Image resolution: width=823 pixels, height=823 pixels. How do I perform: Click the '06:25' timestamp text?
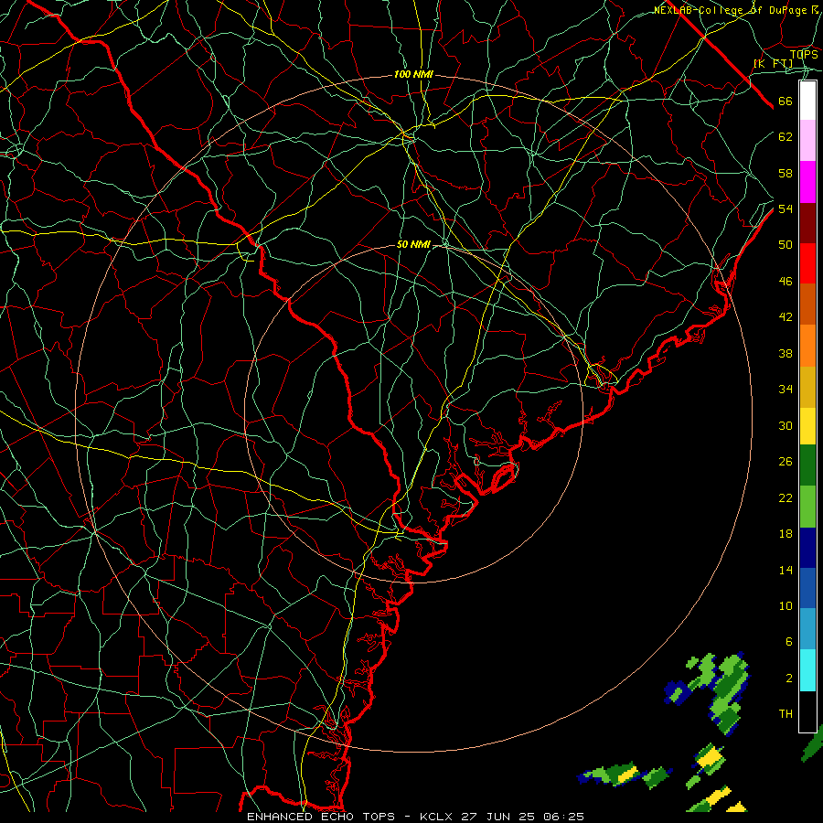(x=564, y=817)
